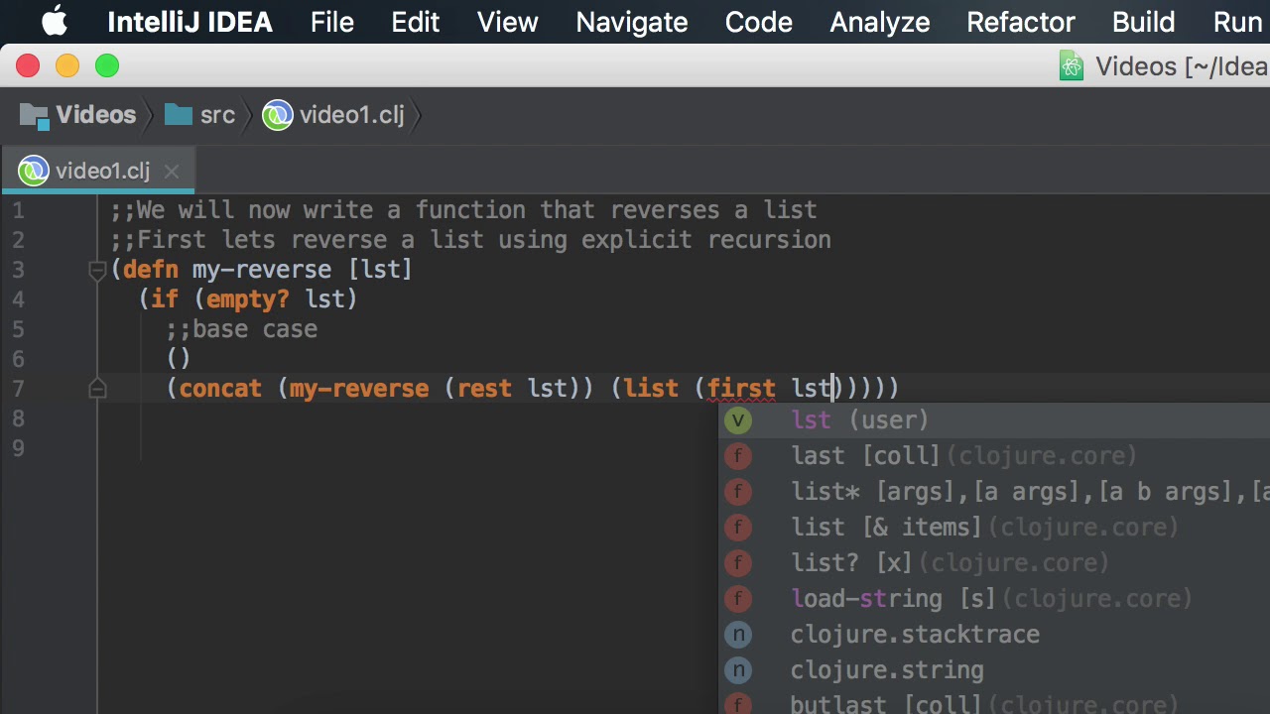Image resolution: width=1270 pixels, height=714 pixels.
Task: Click the Videos project breadcrumb
Action: [x=96, y=115]
